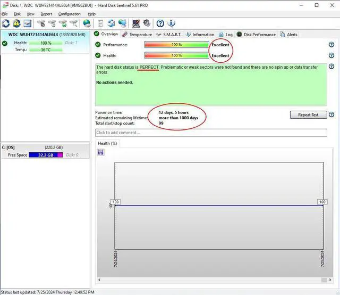340x295 pixels.
Task: Click the yellow warning alert toolbar icon
Action: [x=16, y=23]
